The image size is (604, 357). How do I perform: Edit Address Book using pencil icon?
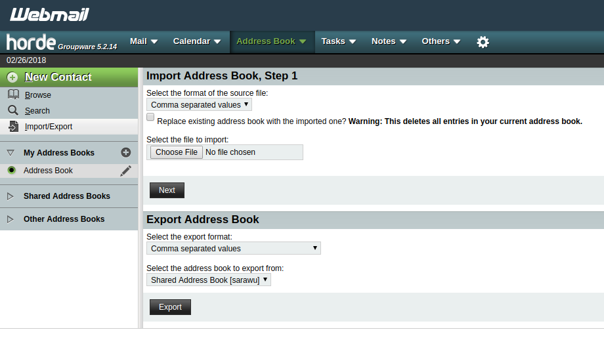(x=126, y=171)
